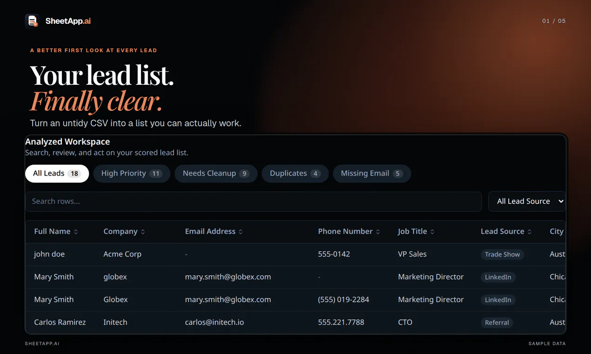This screenshot has height=354, width=591.
Task: View the Missing Email tab
Action: pyautogui.click(x=372, y=173)
